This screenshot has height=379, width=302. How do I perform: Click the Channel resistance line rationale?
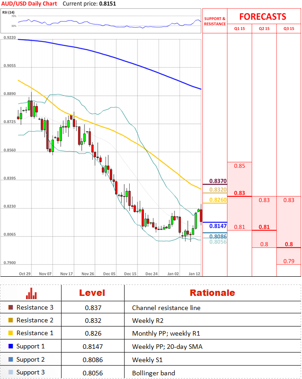pos(166,308)
